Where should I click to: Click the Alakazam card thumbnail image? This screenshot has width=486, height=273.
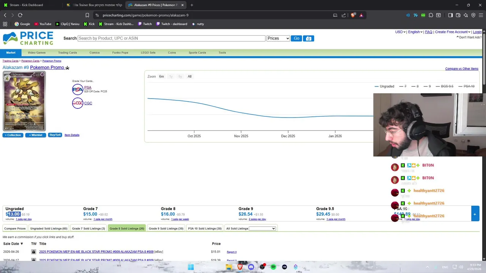[x=24, y=101]
